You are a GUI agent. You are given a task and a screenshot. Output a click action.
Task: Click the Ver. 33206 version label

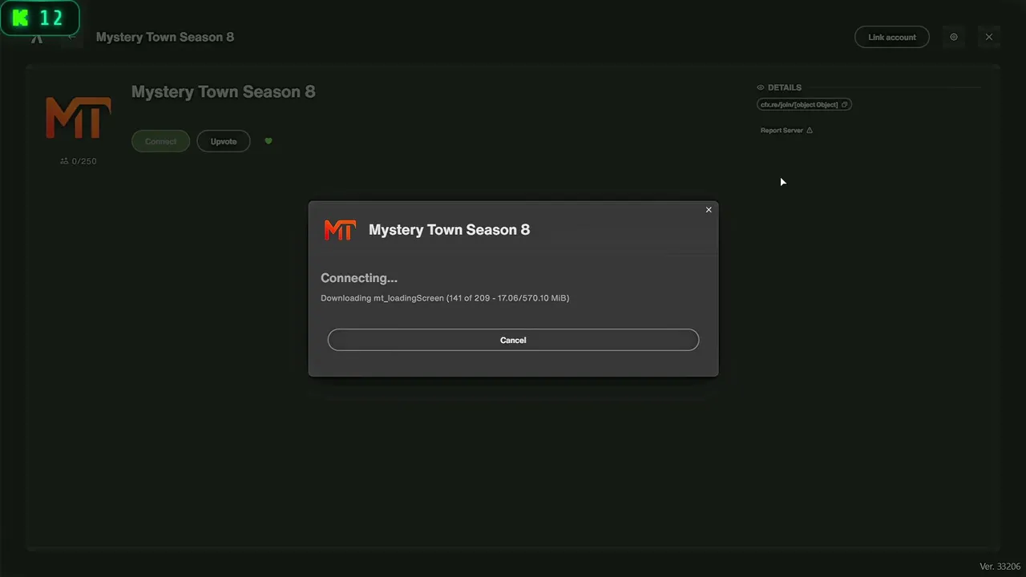[1000, 567]
